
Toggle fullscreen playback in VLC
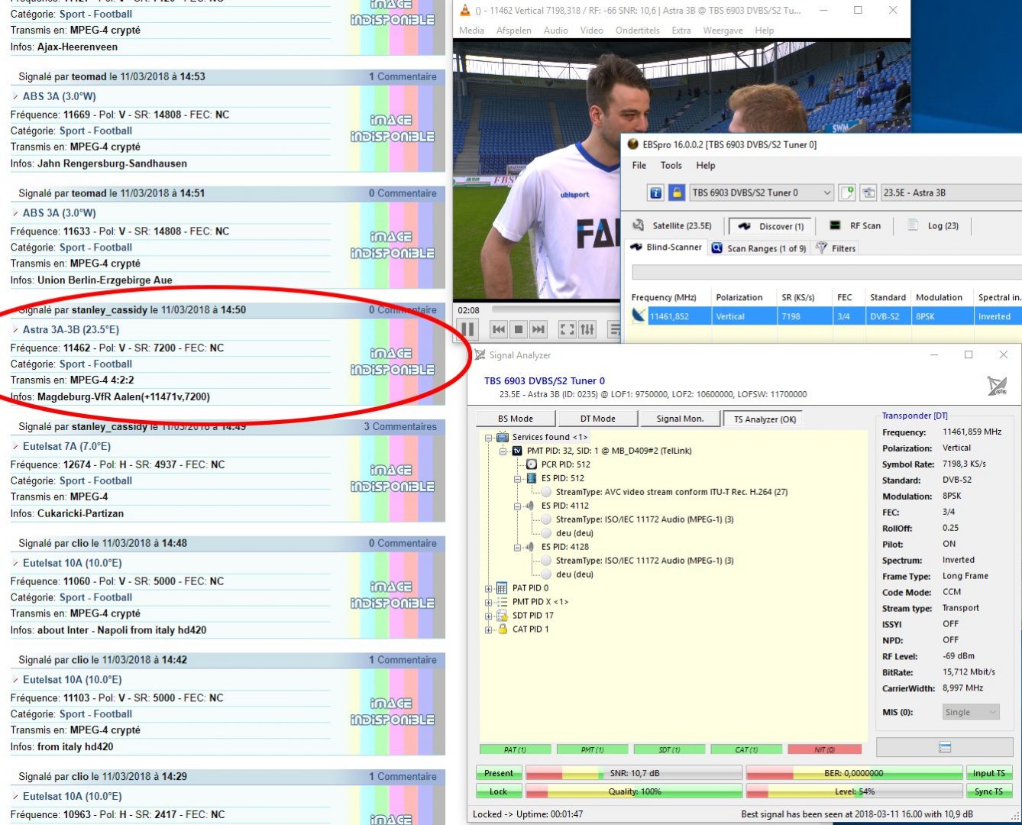(x=568, y=329)
